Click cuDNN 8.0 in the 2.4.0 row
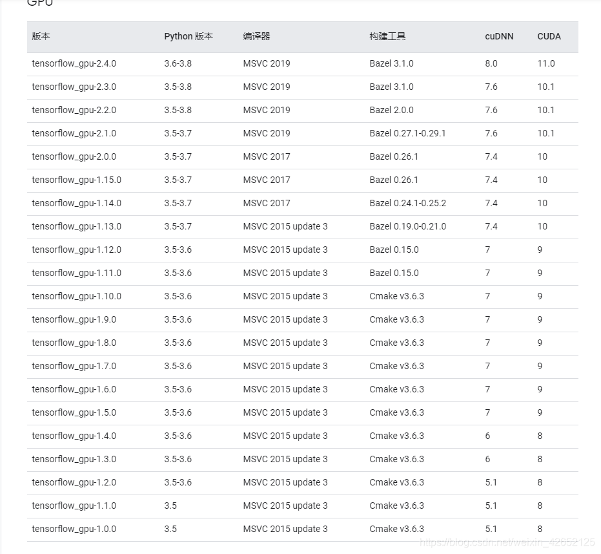This screenshot has width=601, height=554. pyautogui.click(x=491, y=64)
